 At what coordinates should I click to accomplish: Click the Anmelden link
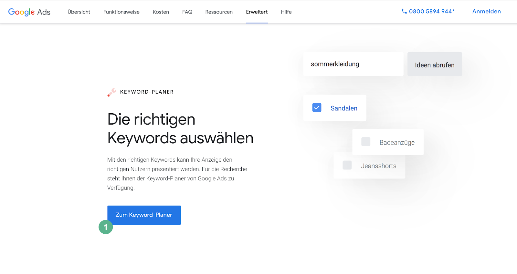486,12
